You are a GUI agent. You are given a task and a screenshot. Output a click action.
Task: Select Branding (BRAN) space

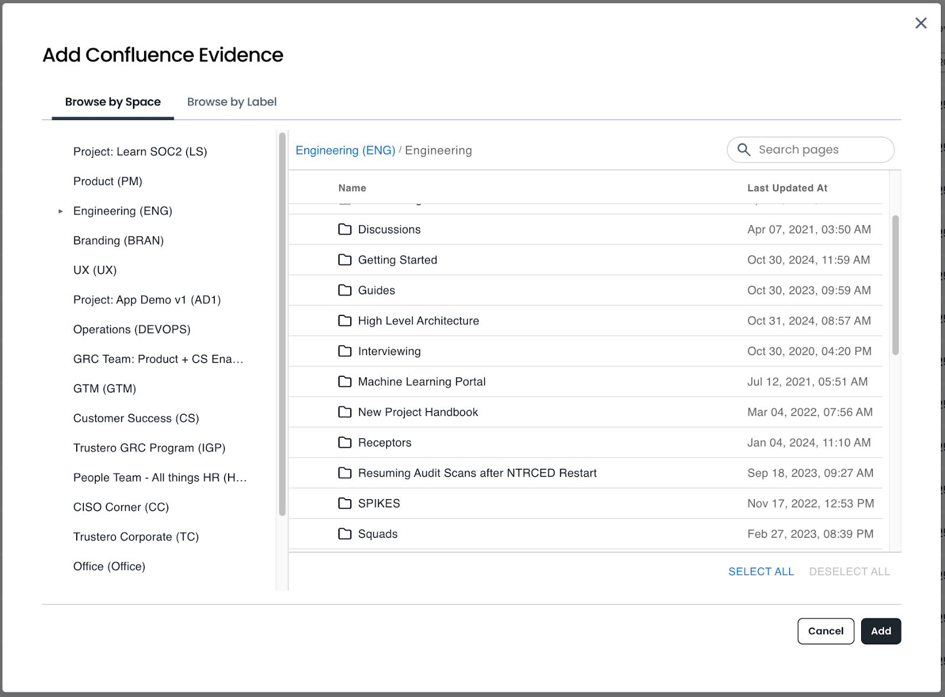point(119,240)
